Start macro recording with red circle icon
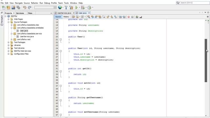Screen dimensions: 210x118 (129, 17)
